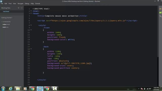Open the Navigate menu

pyautogui.click(x=21, y=4)
